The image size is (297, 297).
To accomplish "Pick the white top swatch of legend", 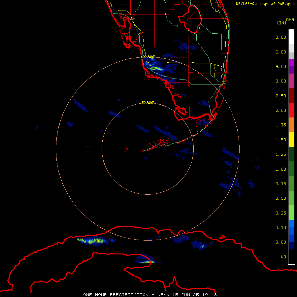I will [291, 37].
